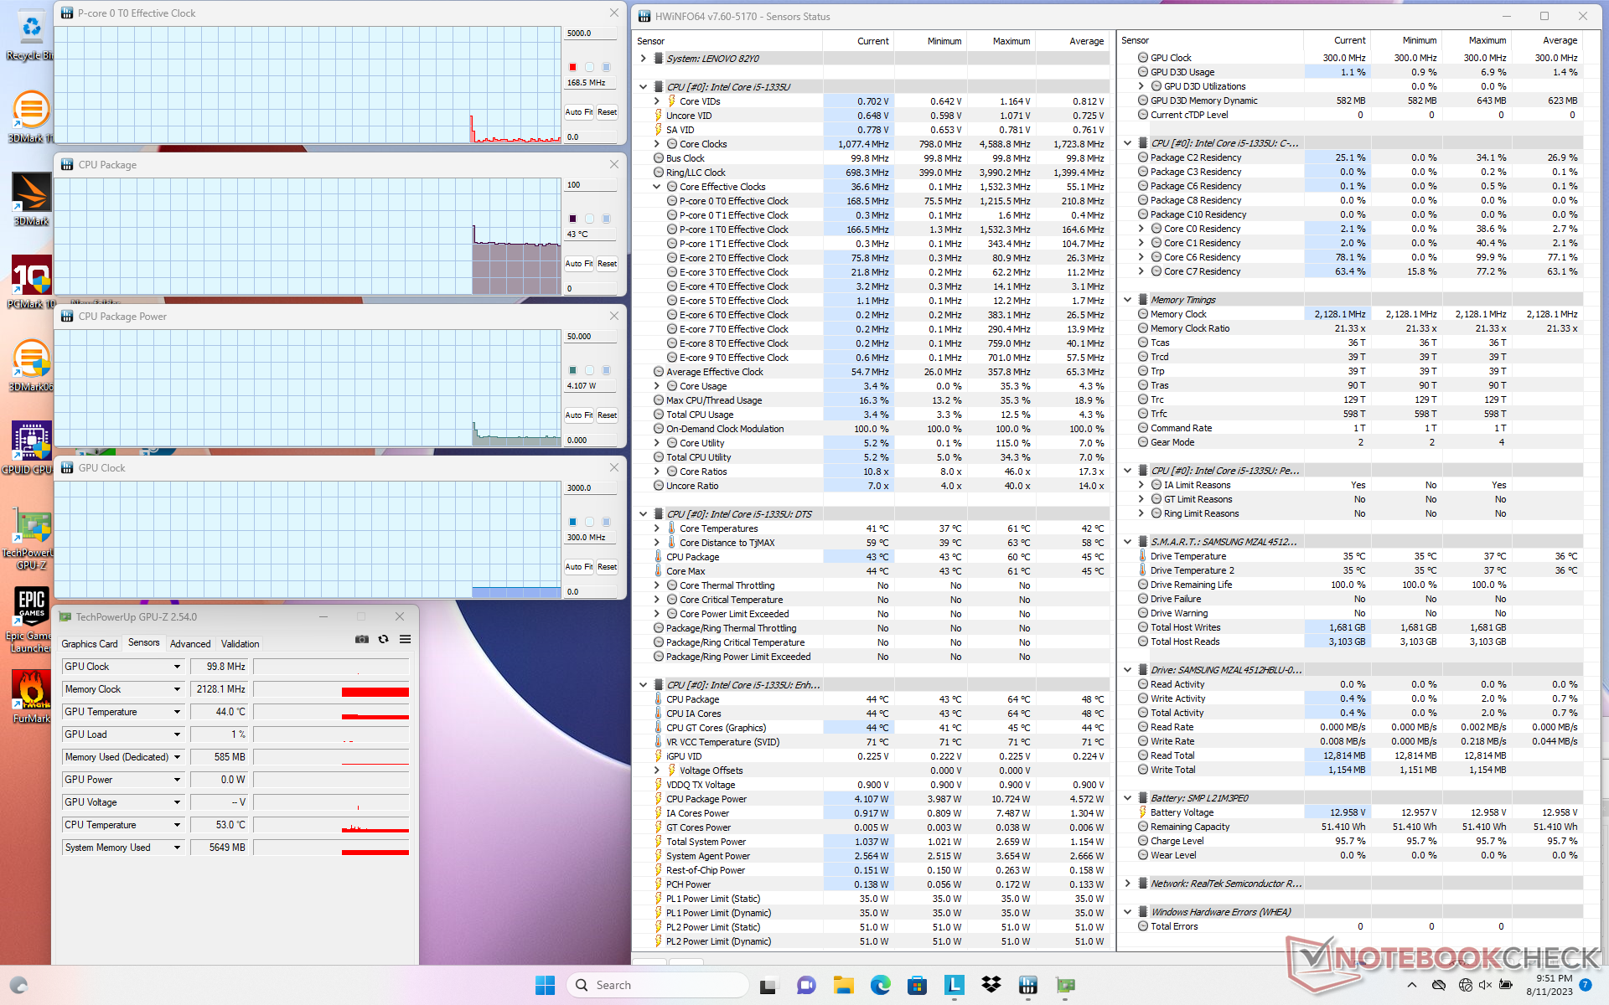The image size is (1609, 1005).
Task: Open GPU-Z hamburger menu
Action: [405, 639]
